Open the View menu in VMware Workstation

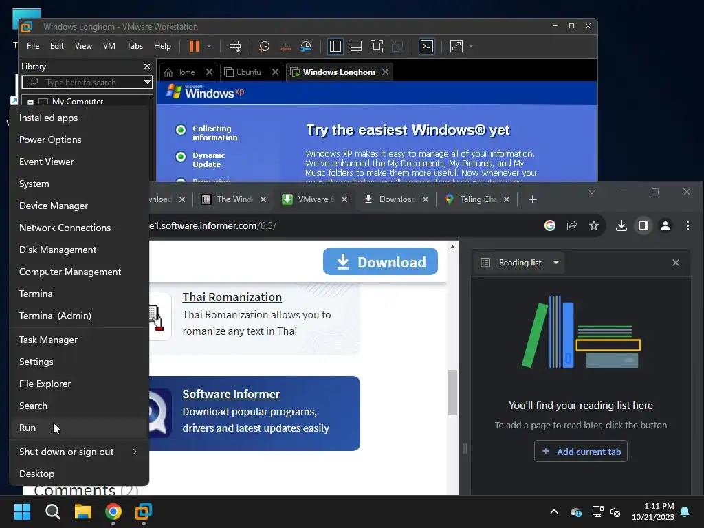[x=83, y=46]
